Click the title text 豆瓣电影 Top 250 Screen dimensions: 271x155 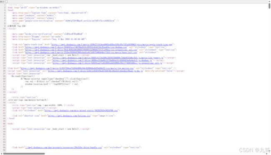point(16,26)
